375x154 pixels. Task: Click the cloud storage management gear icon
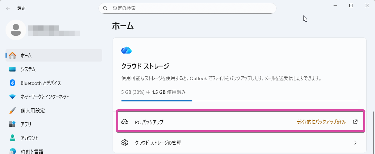[125, 143]
